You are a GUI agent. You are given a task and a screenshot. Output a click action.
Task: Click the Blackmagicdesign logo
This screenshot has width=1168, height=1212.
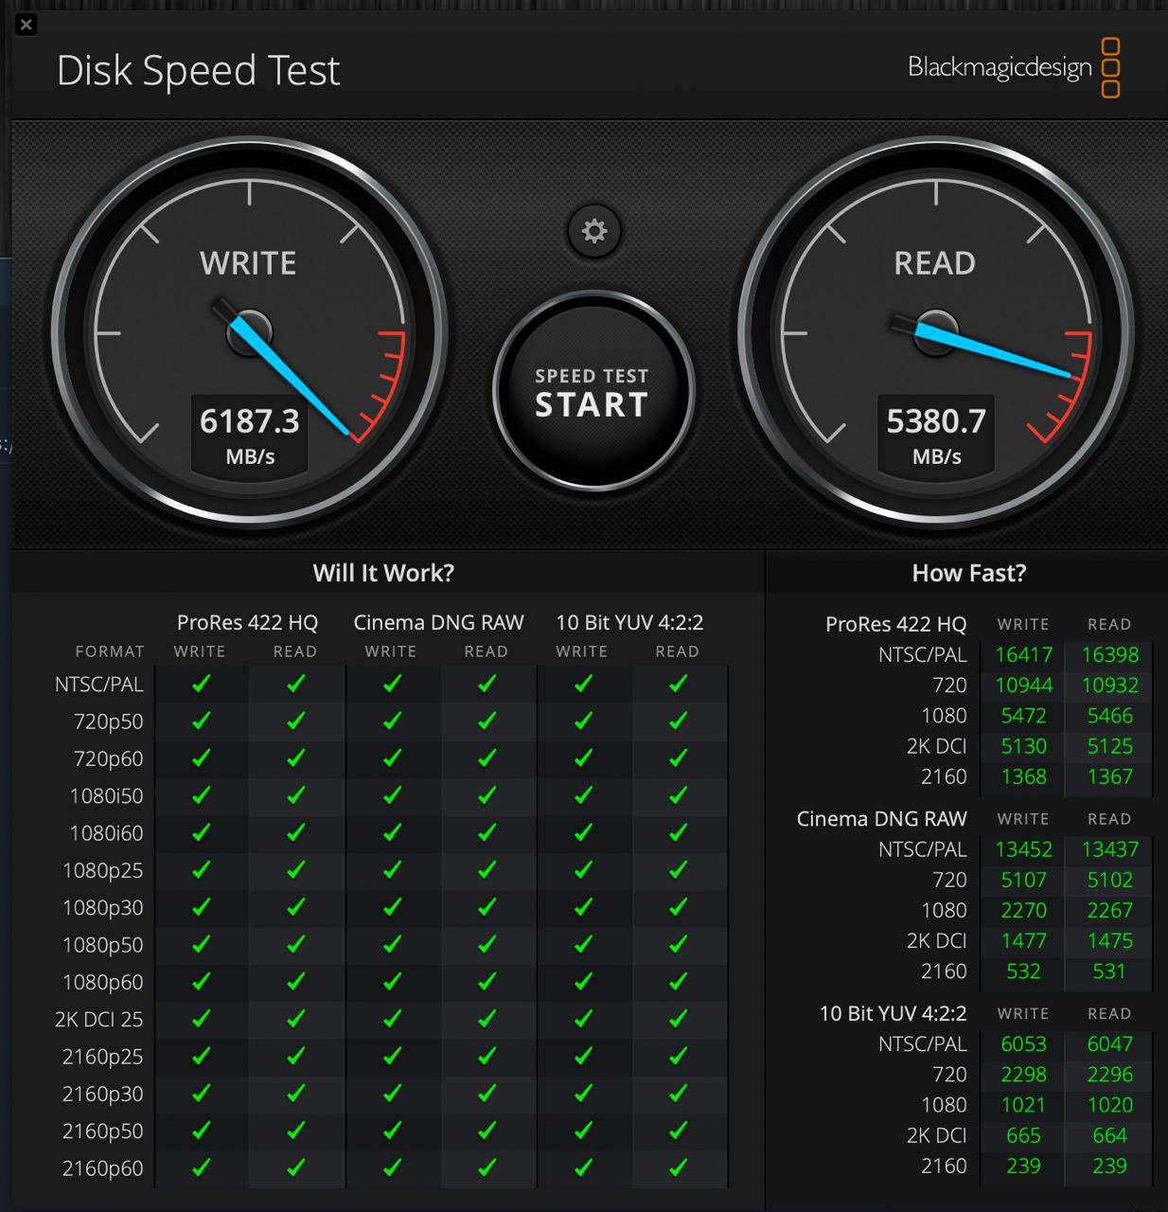(x=1014, y=68)
